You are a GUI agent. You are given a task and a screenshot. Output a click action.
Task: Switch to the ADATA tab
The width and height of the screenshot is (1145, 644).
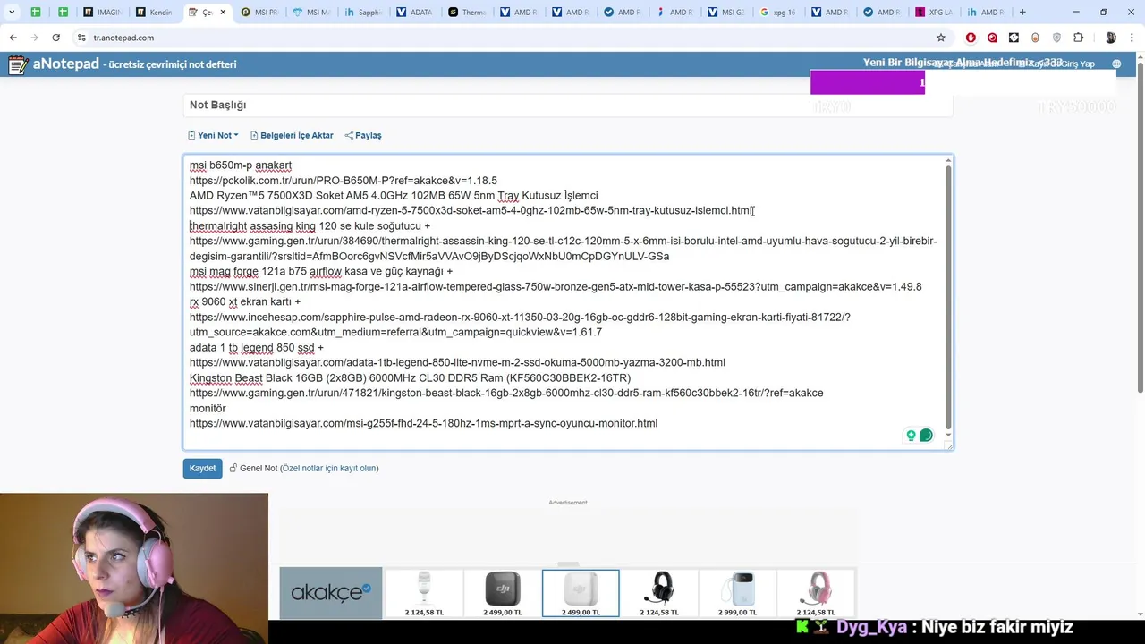[415, 13]
